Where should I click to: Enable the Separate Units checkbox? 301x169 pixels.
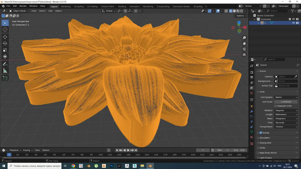point(275,106)
